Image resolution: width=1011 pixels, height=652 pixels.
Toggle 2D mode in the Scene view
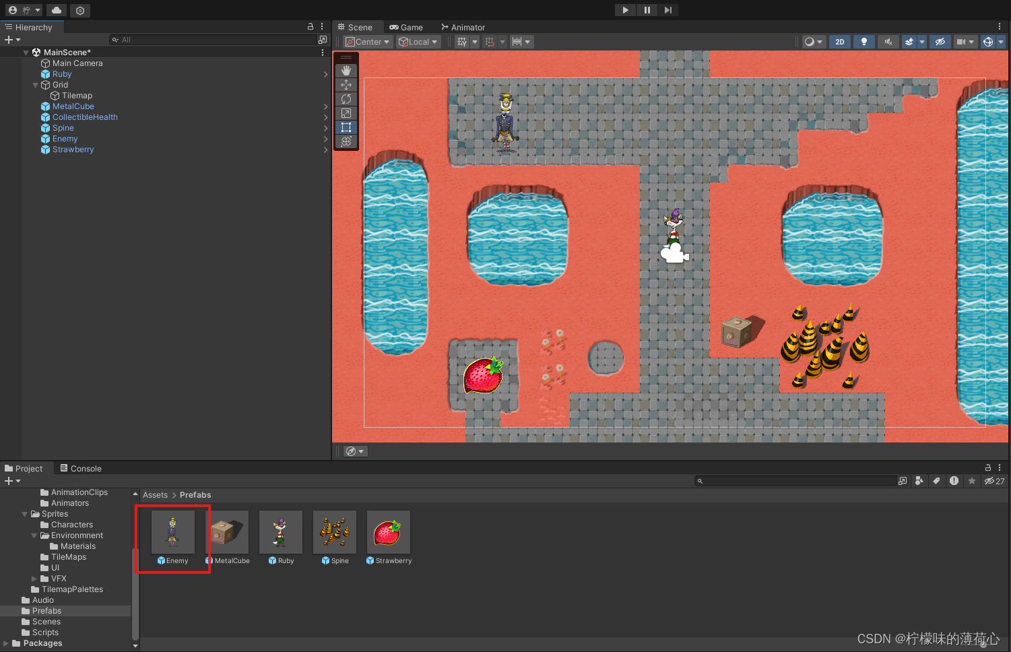[839, 41]
